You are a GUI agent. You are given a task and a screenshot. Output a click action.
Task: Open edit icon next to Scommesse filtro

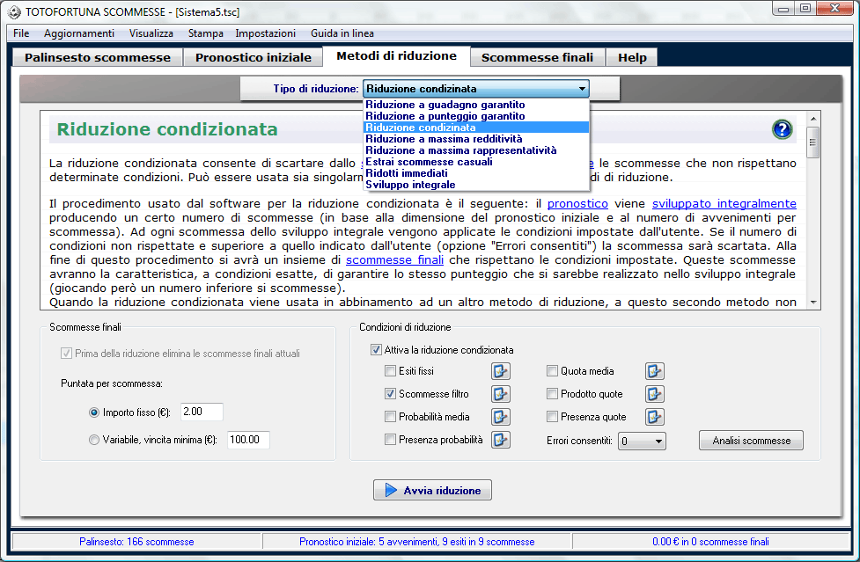click(501, 394)
